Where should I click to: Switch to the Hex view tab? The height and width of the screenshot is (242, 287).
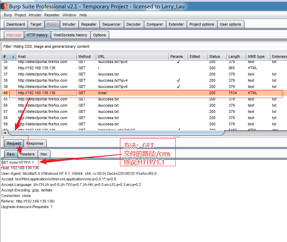point(44,154)
